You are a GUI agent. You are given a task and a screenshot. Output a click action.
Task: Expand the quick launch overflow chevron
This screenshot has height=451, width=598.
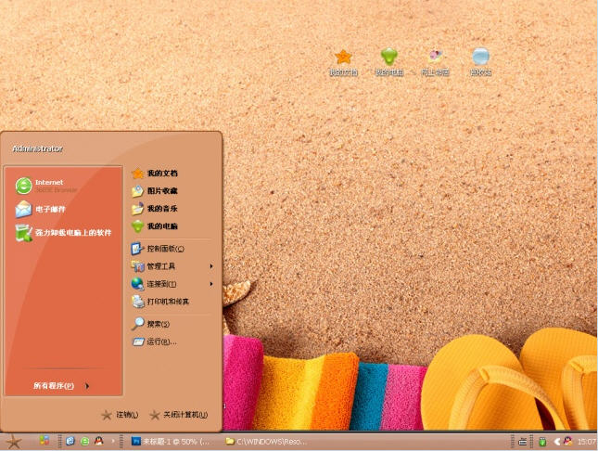pyautogui.click(x=113, y=442)
